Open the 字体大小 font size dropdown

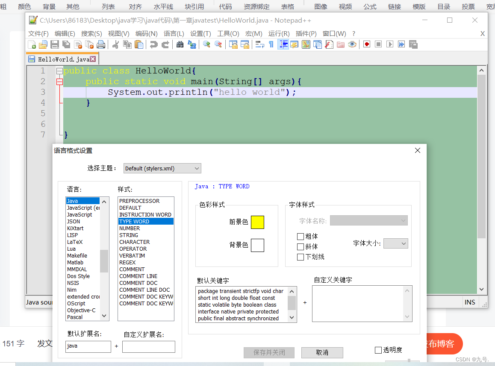tap(395, 243)
